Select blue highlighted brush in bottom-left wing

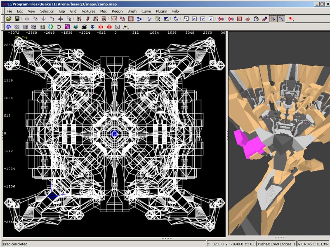pos(52,196)
